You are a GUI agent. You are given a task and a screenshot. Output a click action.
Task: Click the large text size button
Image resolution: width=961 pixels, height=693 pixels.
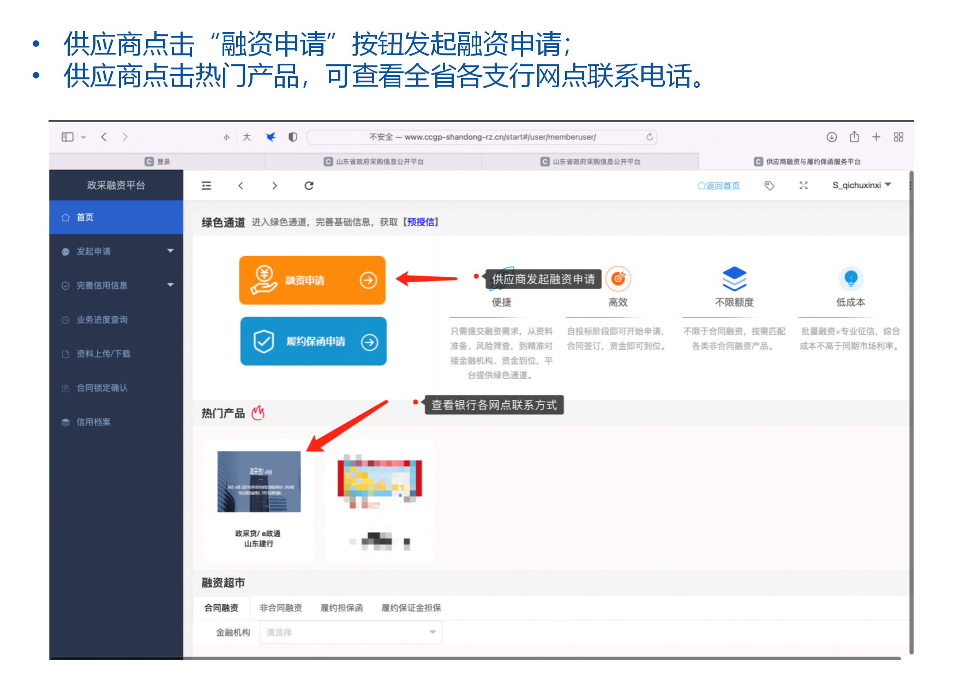pos(247,137)
